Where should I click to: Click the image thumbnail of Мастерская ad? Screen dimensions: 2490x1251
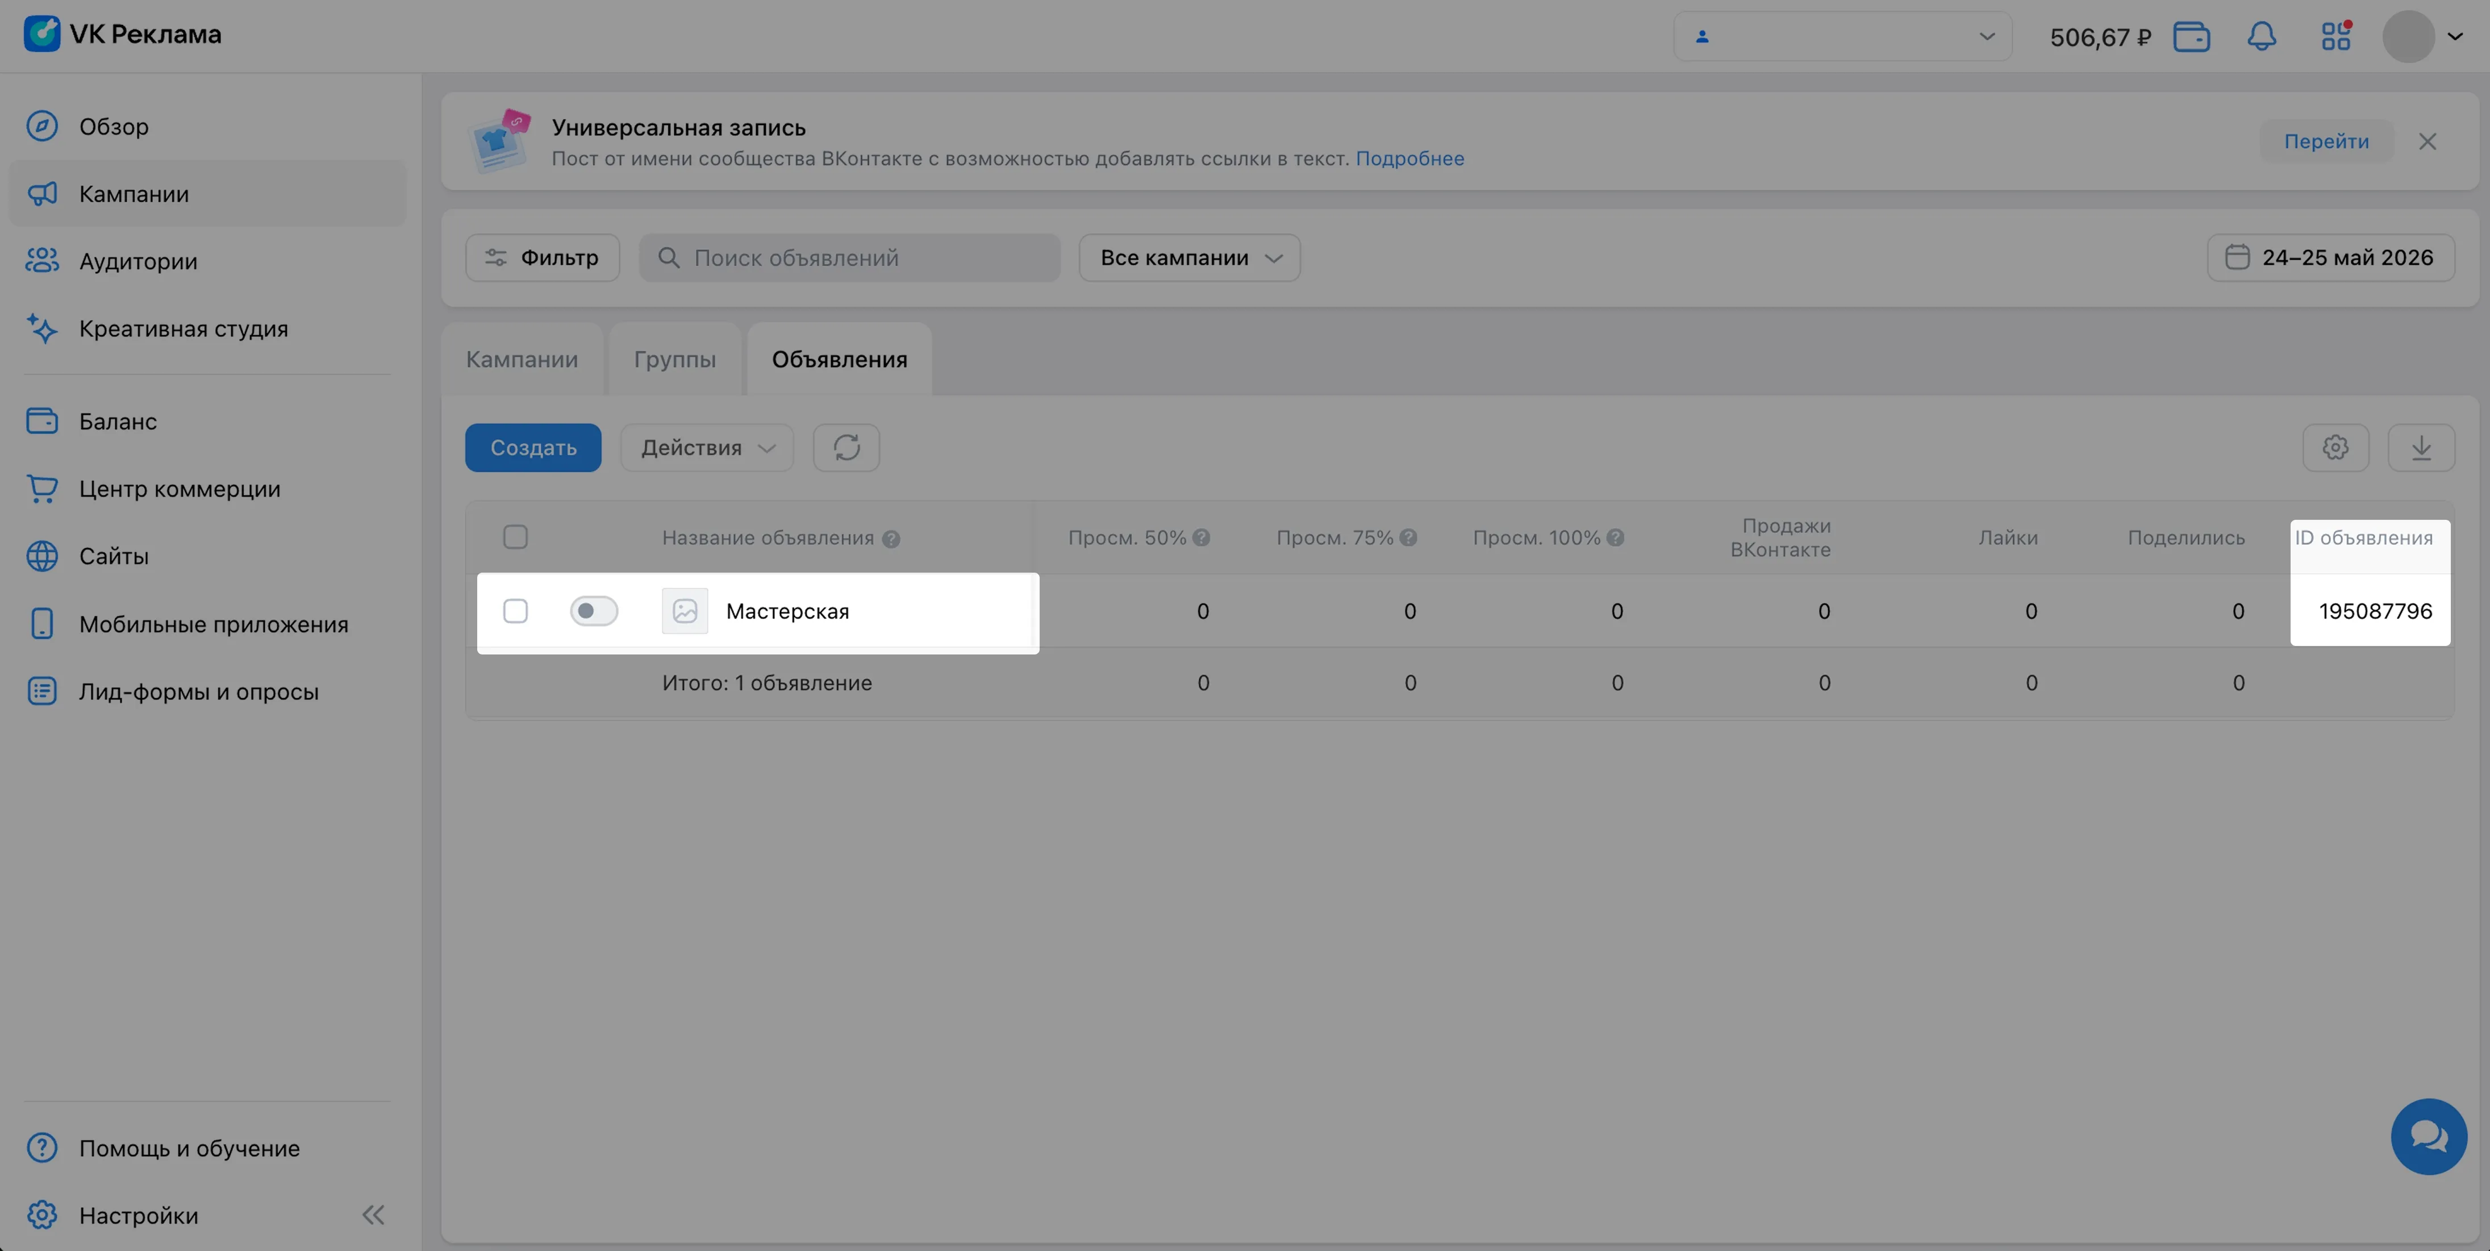coord(685,611)
